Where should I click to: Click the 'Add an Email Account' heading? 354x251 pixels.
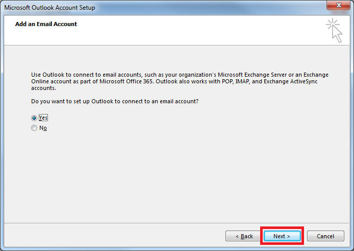[46, 24]
